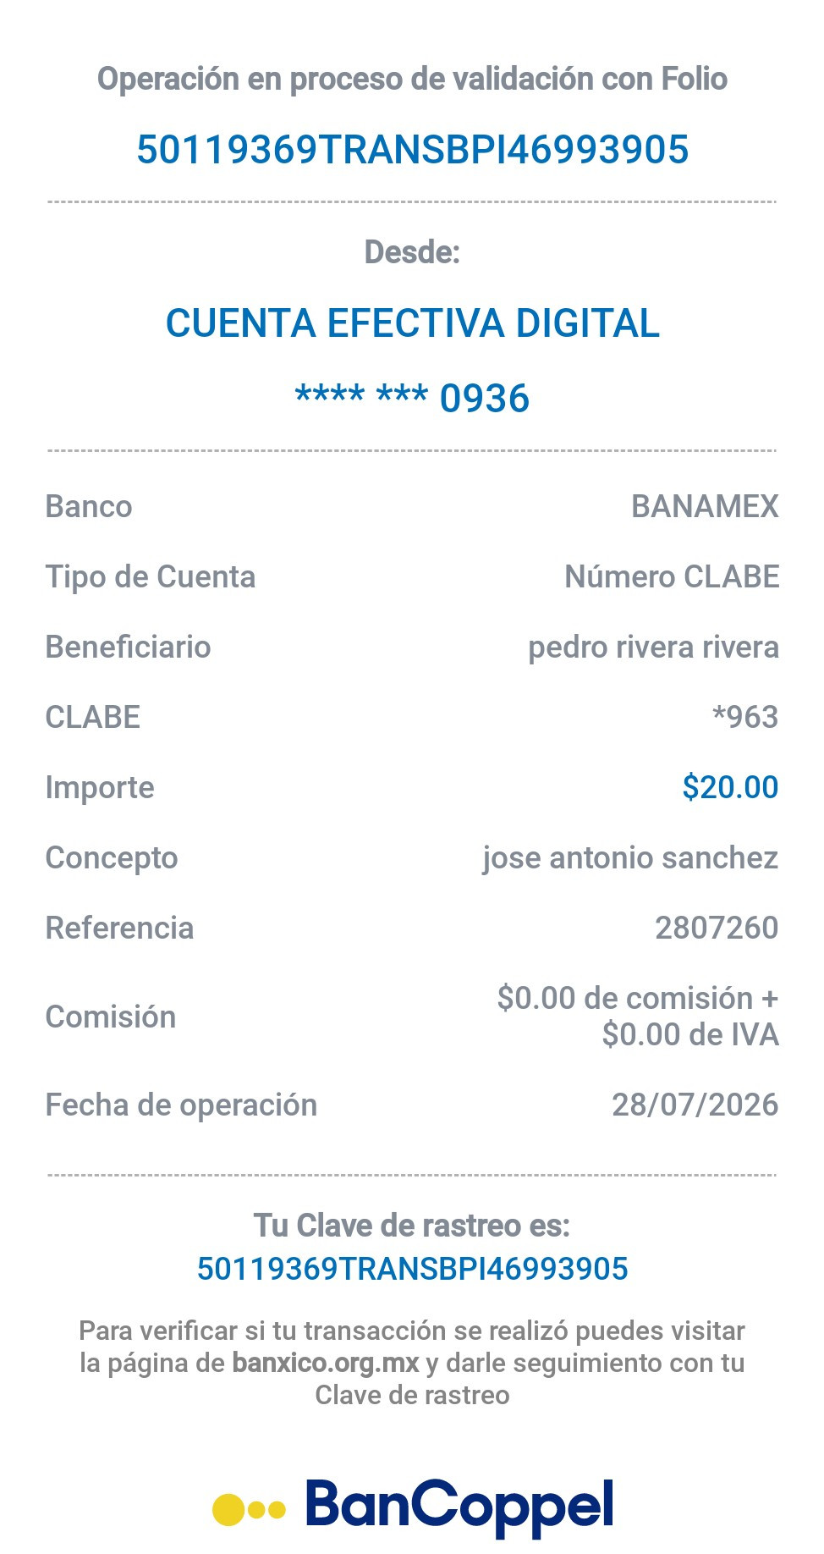
Task: Click the Operación en proceso de validación header
Action: point(412,79)
